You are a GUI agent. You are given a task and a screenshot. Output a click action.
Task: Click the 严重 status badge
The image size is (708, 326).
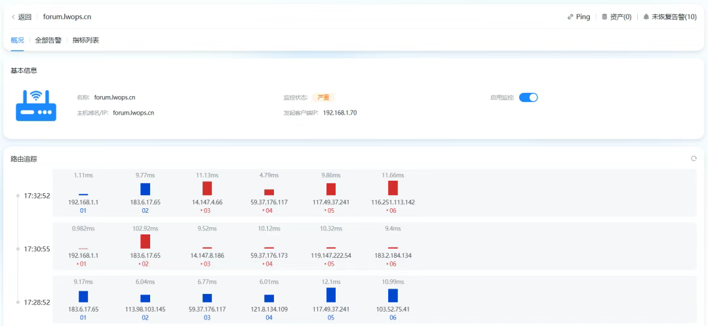[x=323, y=98]
